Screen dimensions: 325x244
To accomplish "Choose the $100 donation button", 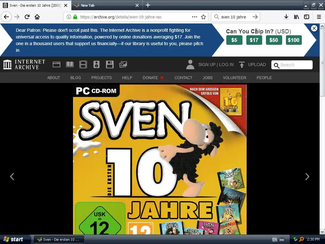I will (294, 40).
